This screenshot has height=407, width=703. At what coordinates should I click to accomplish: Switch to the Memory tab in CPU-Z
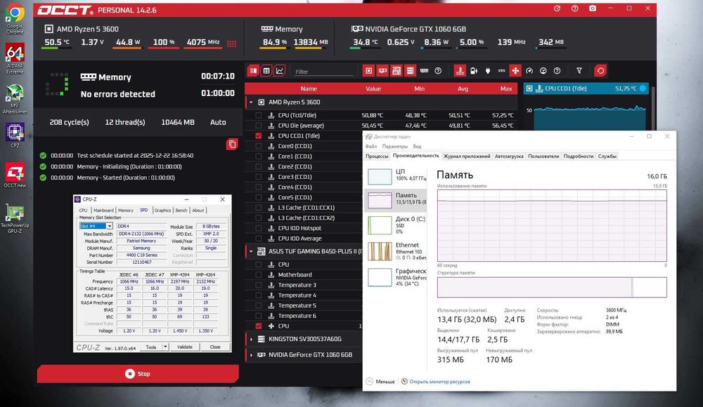[x=126, y=210]
